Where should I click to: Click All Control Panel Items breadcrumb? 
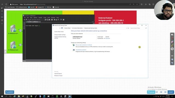click(x=77, y=28)
